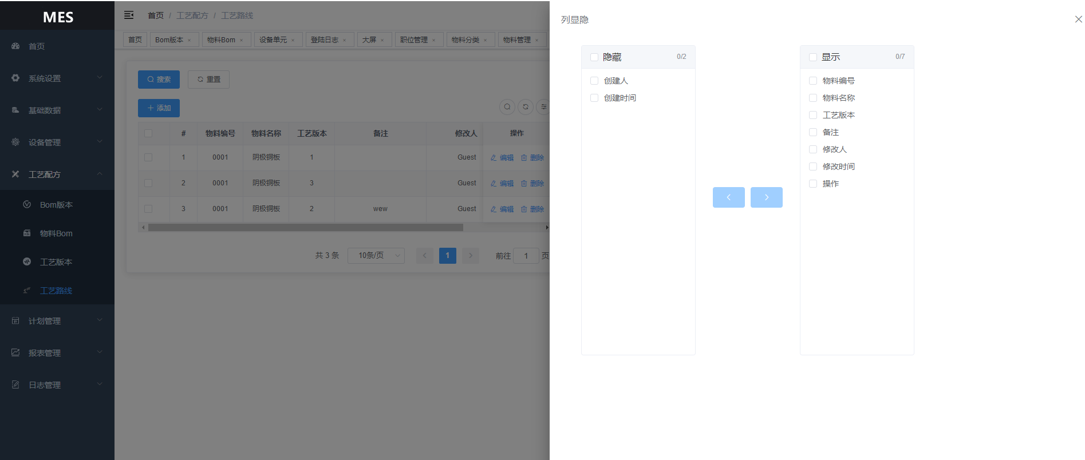The width and height of the screenshot is (1085, 460).
Task: Click the 添加 button
Action: (159, 108)
